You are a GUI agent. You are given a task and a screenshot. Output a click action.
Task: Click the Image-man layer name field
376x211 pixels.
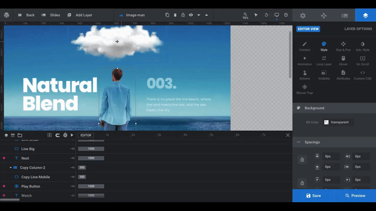click(x=136, y=15)
